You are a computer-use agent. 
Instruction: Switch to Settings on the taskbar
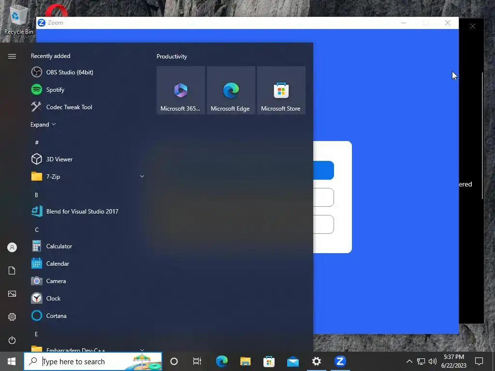(316, 361)
